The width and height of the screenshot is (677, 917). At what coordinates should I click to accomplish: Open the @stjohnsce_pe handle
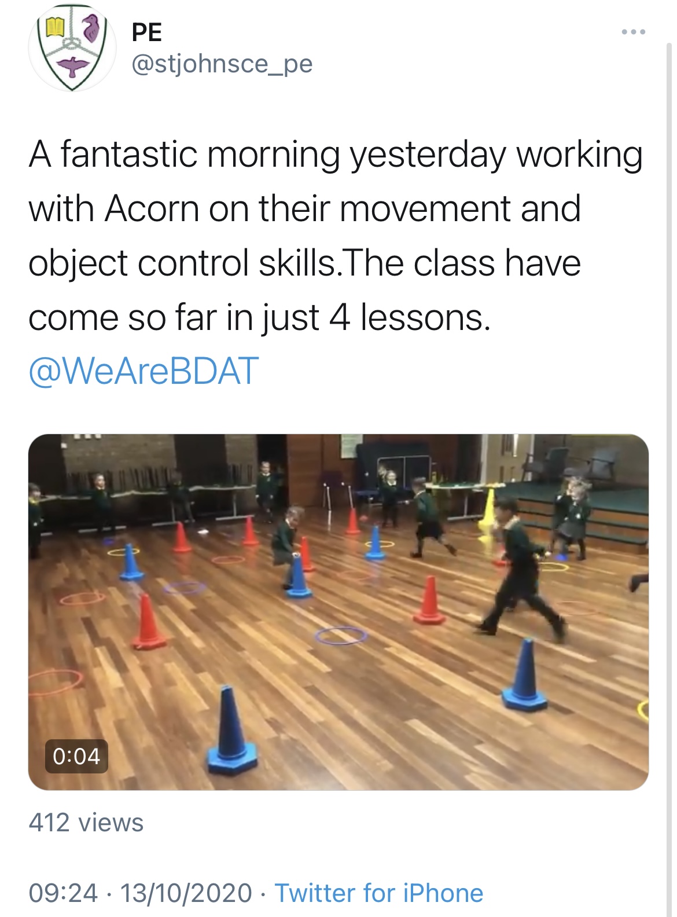tap(222, 64)
